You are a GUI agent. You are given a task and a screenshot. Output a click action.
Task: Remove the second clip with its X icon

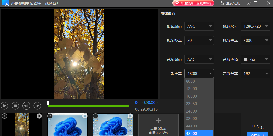click(x=85, y=116)
